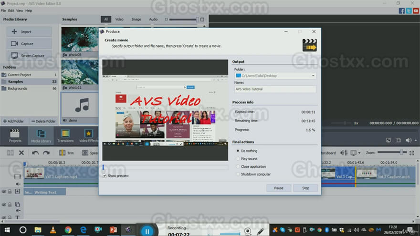Open the File menu
Viewport: 420px width, 236px height.
point(3,10)
